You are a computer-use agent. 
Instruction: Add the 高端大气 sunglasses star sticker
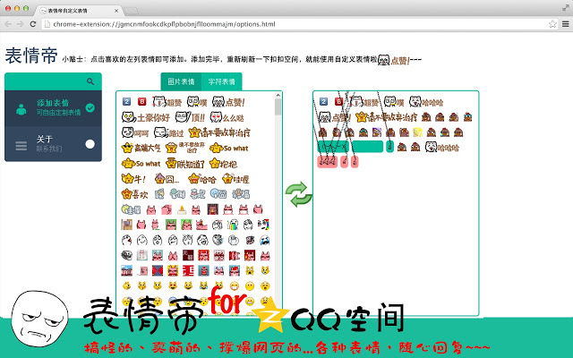[141, 148]
